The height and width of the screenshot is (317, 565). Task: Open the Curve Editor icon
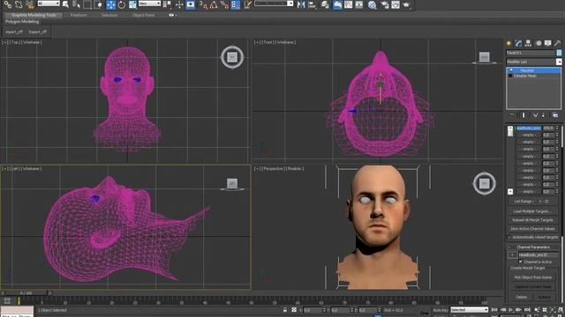tap(349, 4)
